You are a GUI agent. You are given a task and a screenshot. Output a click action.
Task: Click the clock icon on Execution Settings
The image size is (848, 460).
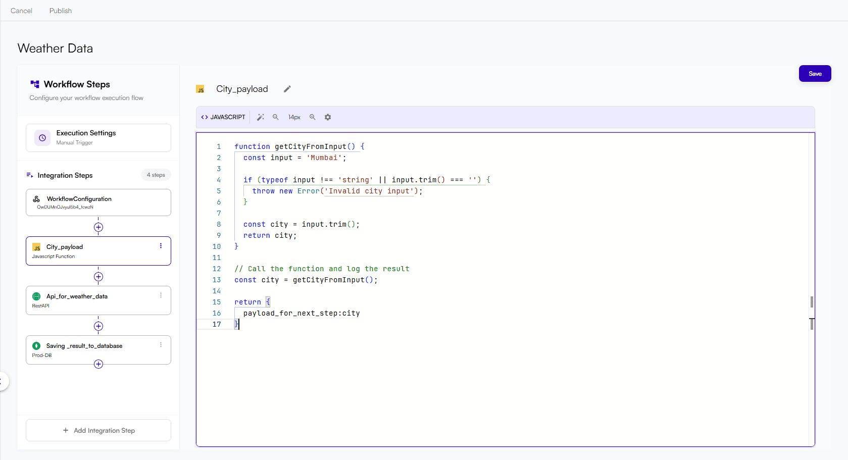click(42, 137)
